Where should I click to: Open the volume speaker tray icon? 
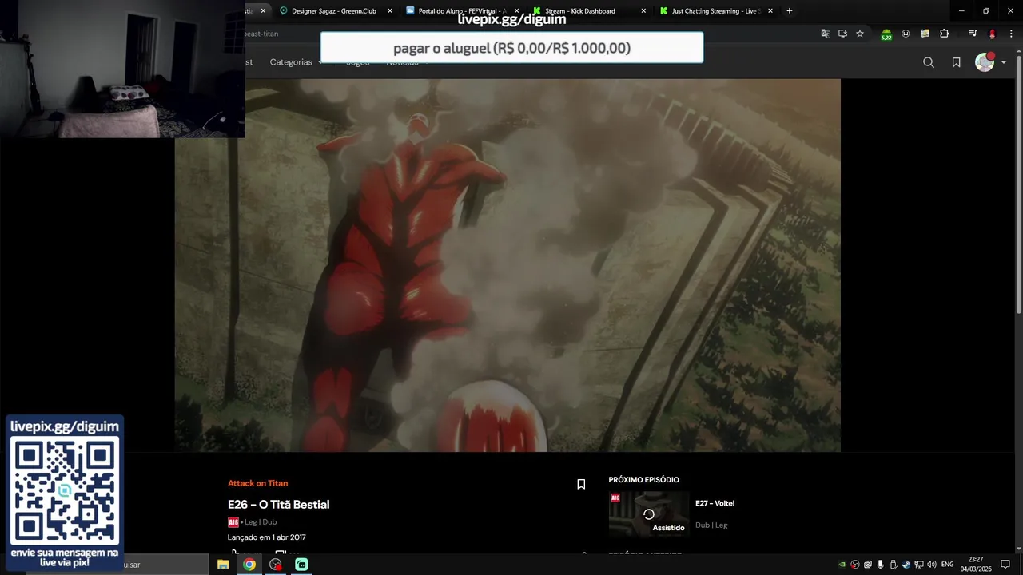pyautogui.click(x=931, y=565)
